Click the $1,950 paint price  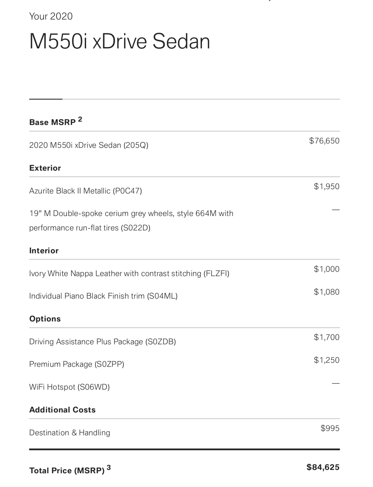coord(326,186)
